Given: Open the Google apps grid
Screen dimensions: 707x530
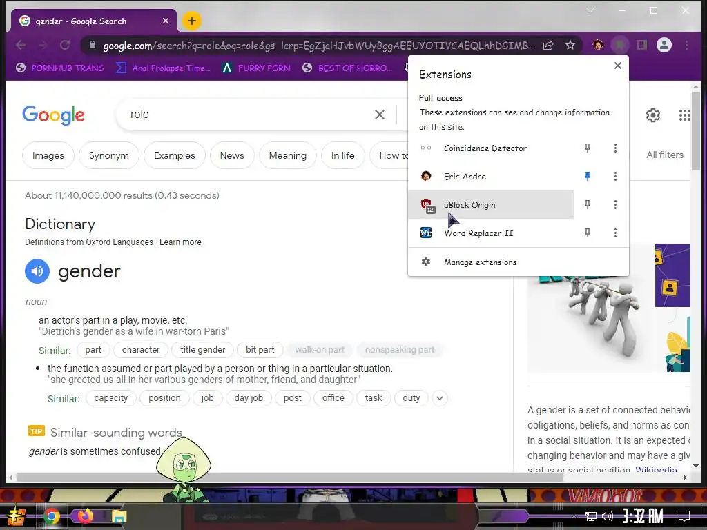Looking at the screenshot, I should 684,115.
